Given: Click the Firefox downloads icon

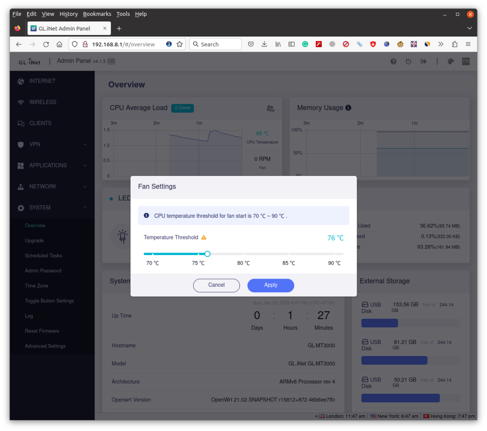Looking at the screenshot, I should coord(264,44).
